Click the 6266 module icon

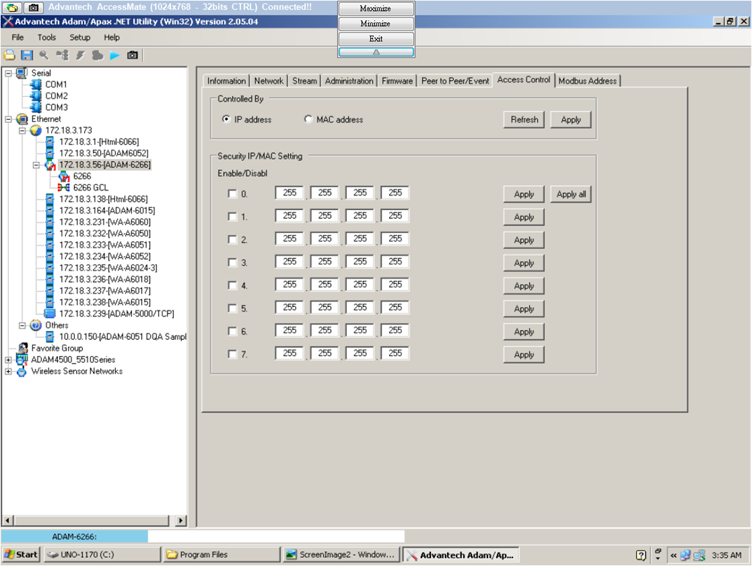(x=64, y=176)
